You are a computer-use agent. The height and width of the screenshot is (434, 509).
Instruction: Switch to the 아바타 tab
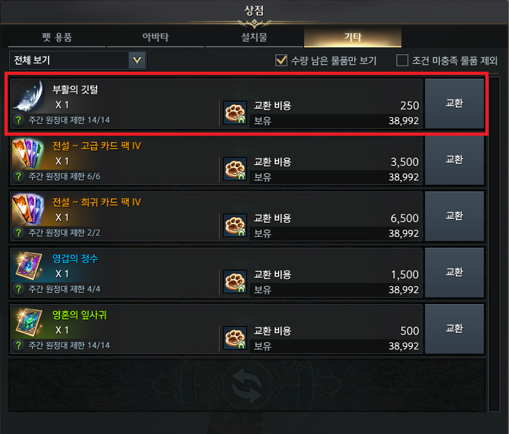[156, 37]
